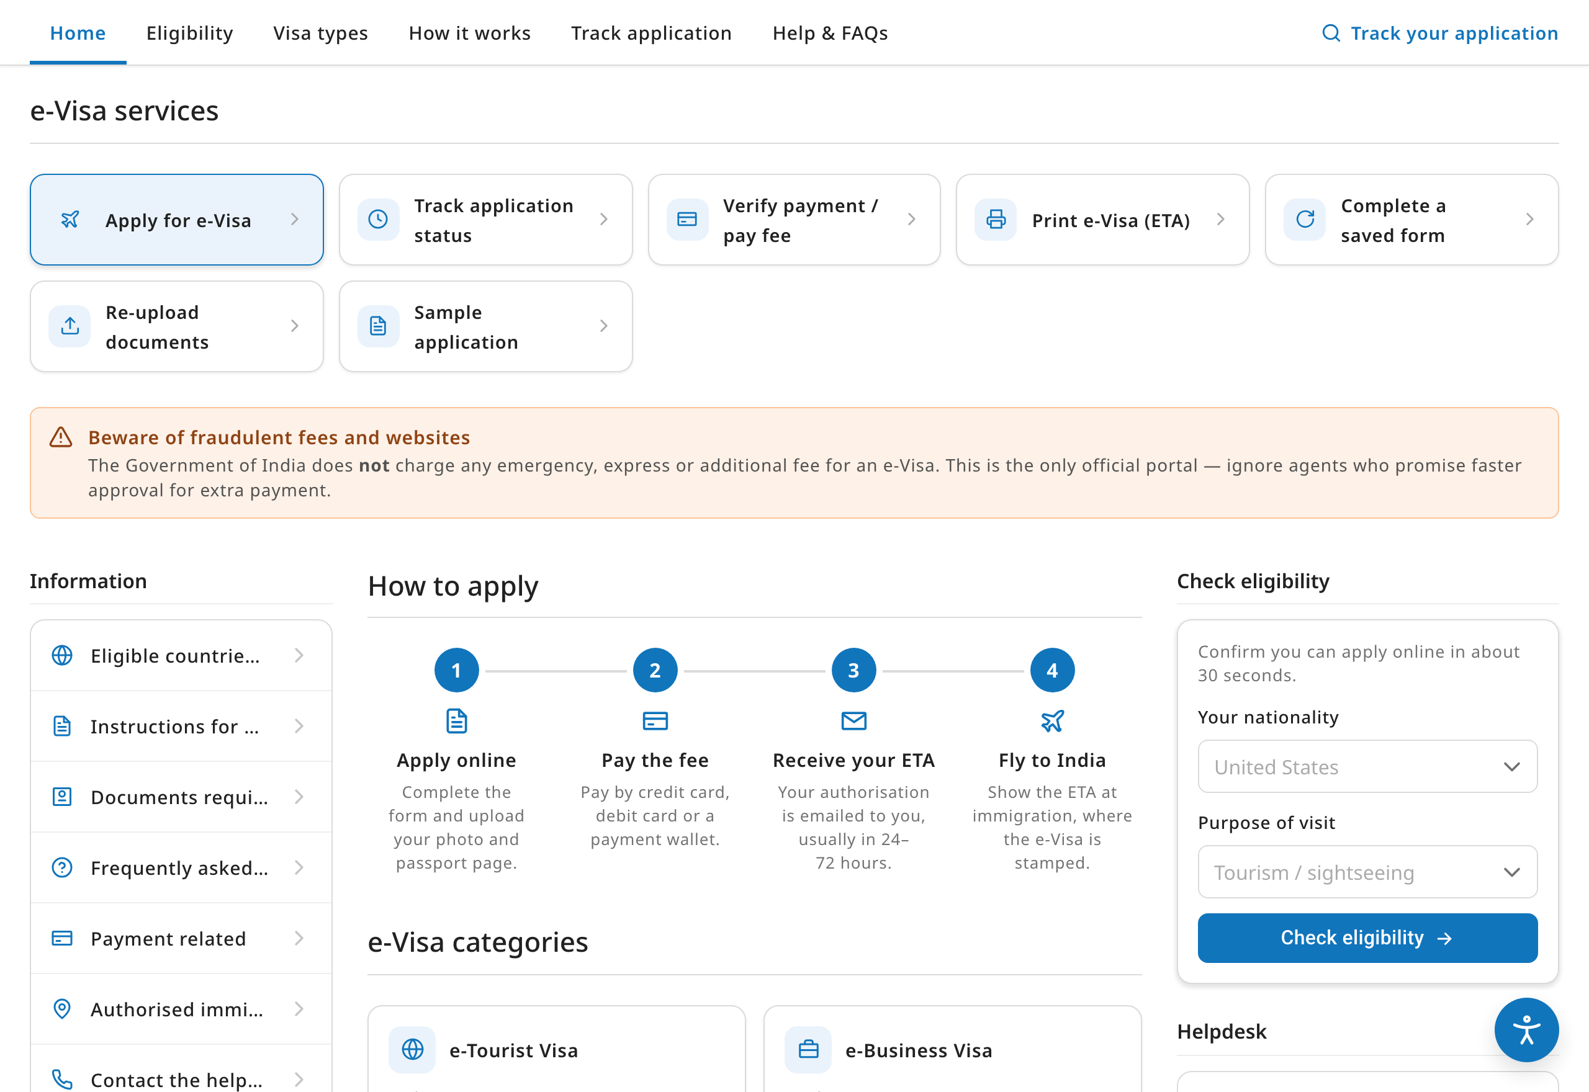Click the globe icon next to Eligible countries
Image resolution: width=1589 pixels, height=1092 pixels.
[62, 655]
